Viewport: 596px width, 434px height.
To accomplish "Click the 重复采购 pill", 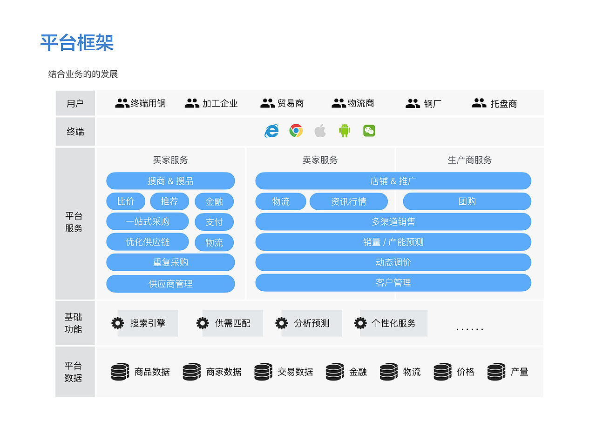I will click(170, 262).
